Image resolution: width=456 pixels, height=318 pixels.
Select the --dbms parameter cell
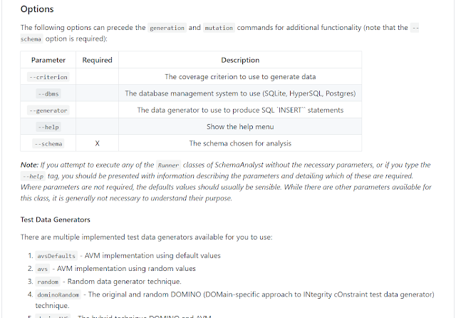pyautogui.click(x=48, y=93)
